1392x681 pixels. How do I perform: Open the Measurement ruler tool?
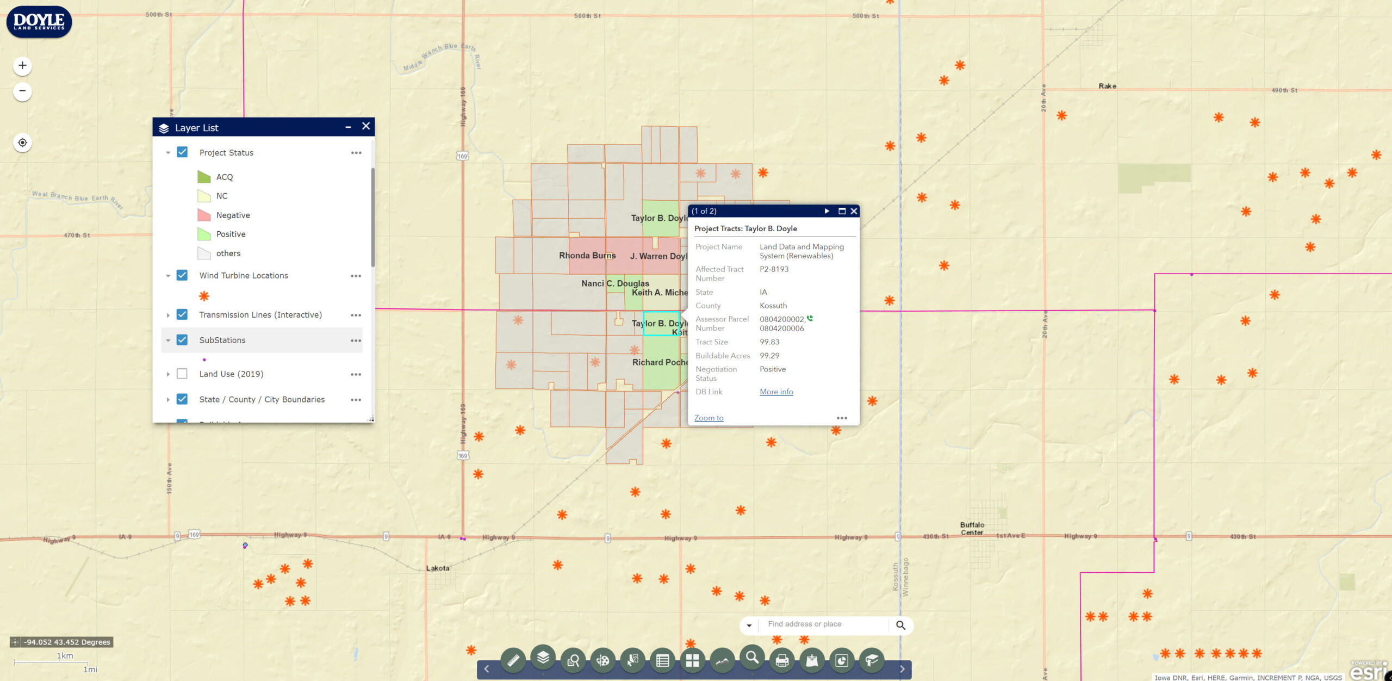(x=513, y=660)
